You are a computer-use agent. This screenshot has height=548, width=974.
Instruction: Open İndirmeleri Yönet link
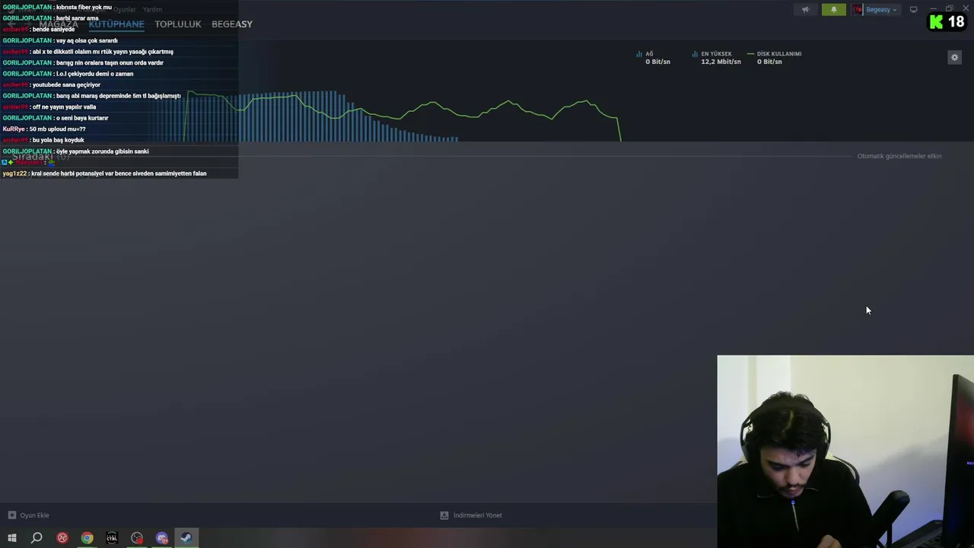pyautogui.click(x=477, y=515)
